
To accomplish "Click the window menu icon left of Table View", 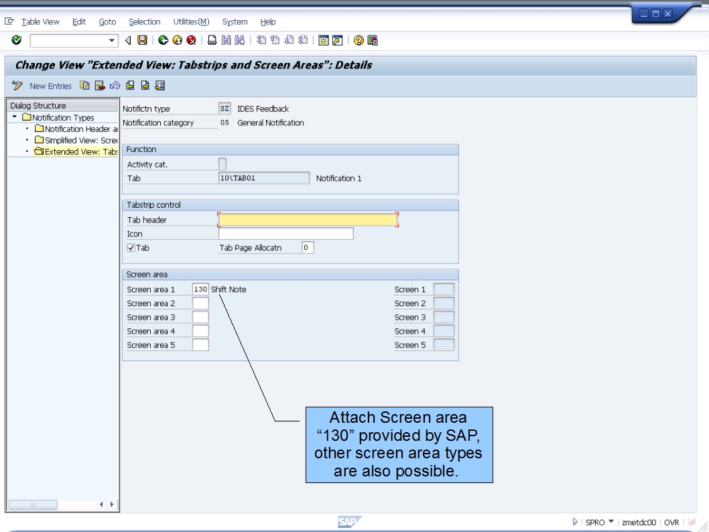I will click(x=9, y=21).
